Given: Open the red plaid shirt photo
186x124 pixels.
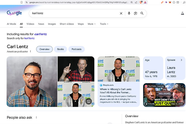Looking at the screenshot, I should pyautogui.click(x=76, y=69).
